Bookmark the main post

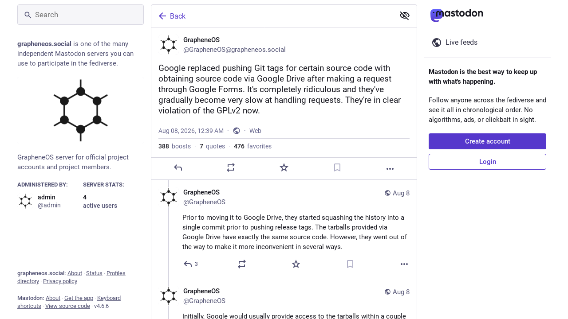337,168
